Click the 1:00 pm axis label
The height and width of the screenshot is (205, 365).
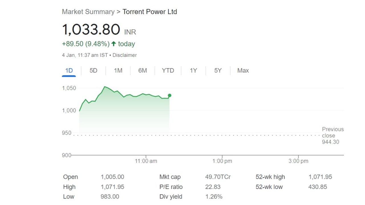pyautogui.click(x=222, y=161)
